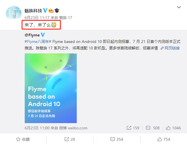Toggle 收藏 to favorite this post
Screen dimensions: 187x145
point(23,139)
